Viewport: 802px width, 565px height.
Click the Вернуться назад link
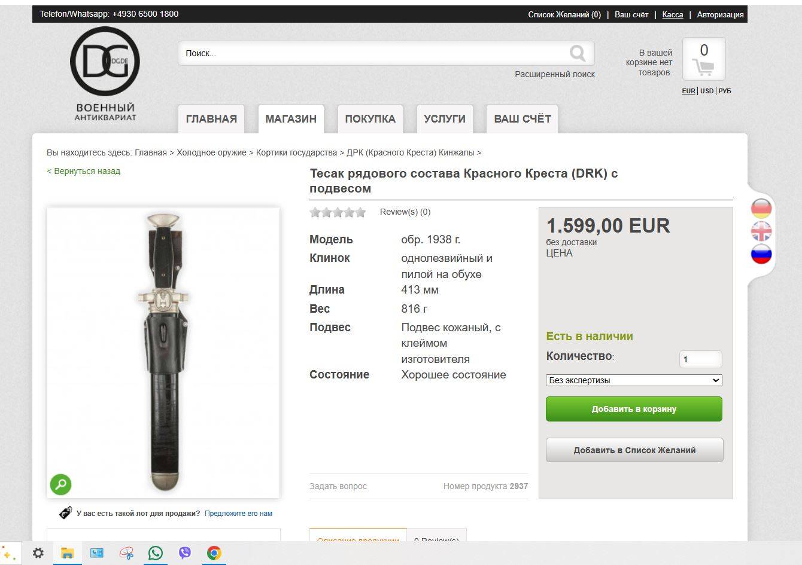click(x=84, y=171)
